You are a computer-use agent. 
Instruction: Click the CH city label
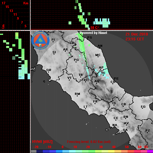click(113, 82)
